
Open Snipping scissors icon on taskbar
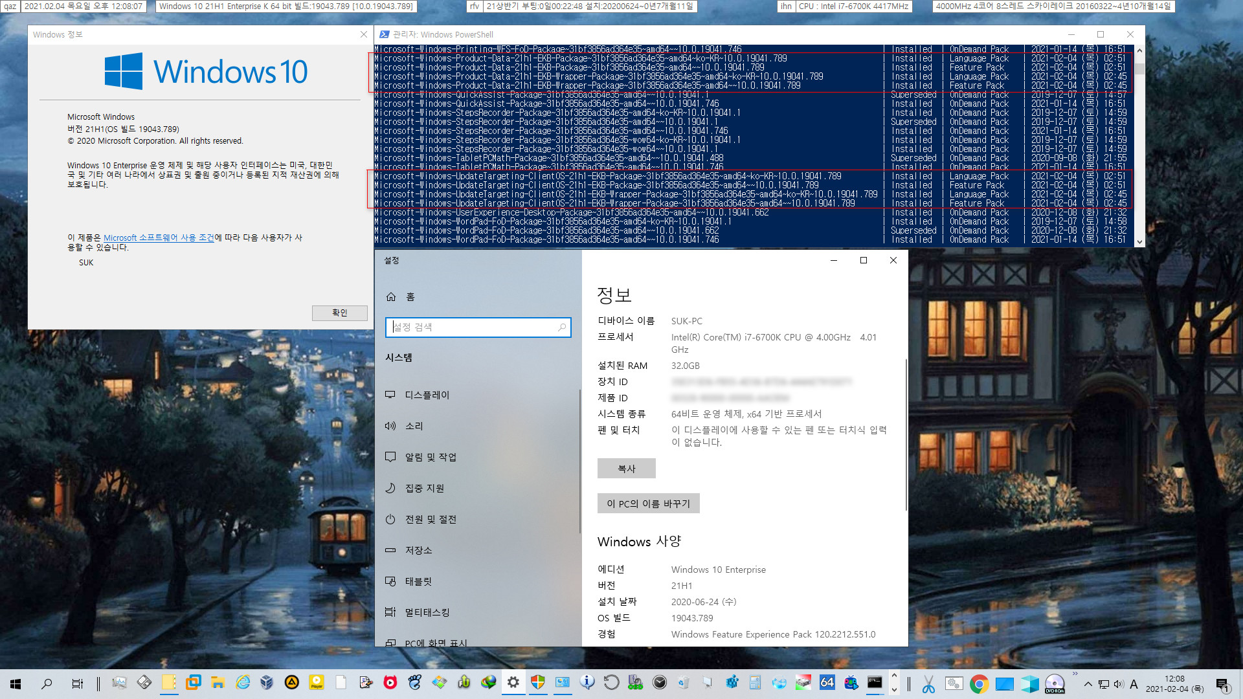click(928, 684)
